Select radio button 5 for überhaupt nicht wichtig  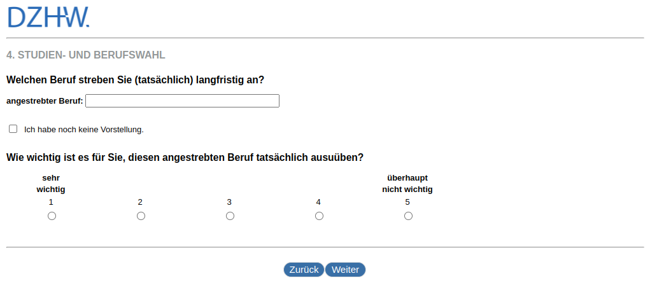point(408,216)
